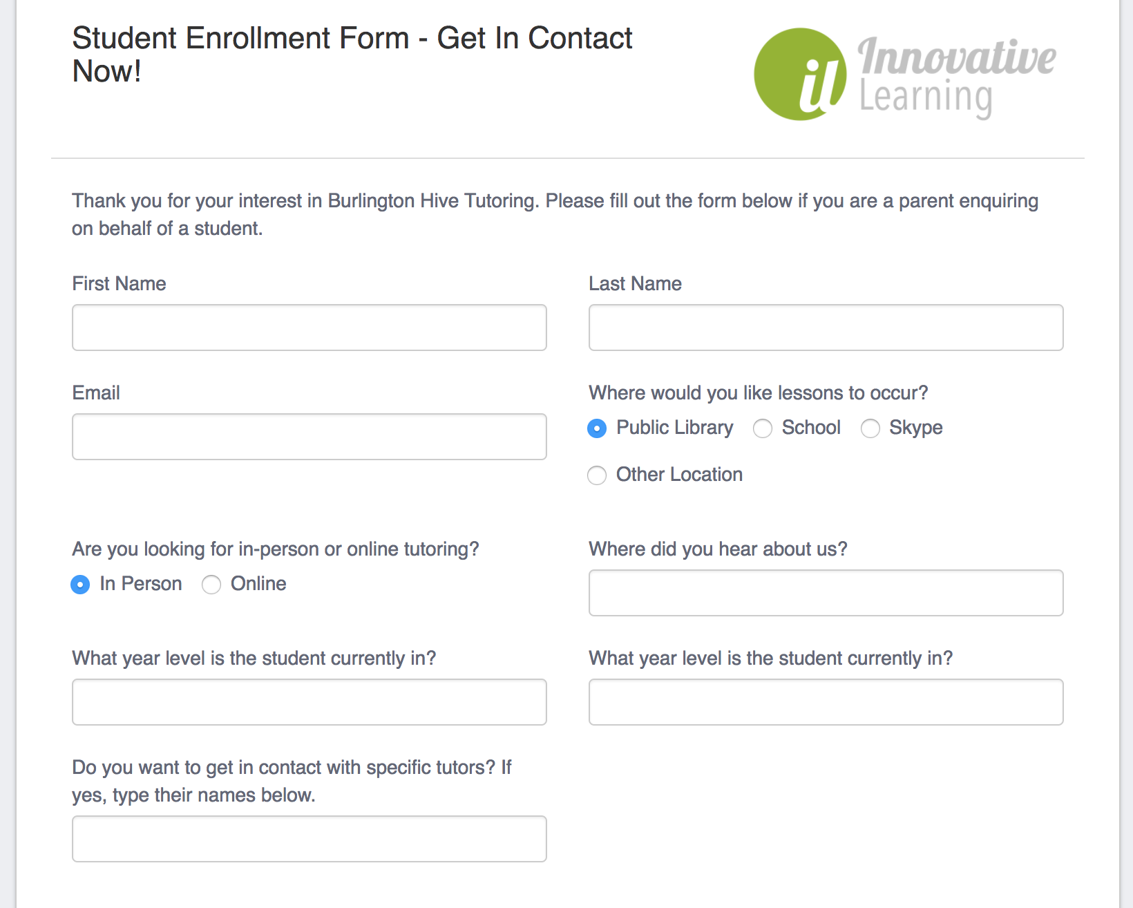Select In Person tutoring
This screenshot has width=1133, height=908.
click(81, 585)
